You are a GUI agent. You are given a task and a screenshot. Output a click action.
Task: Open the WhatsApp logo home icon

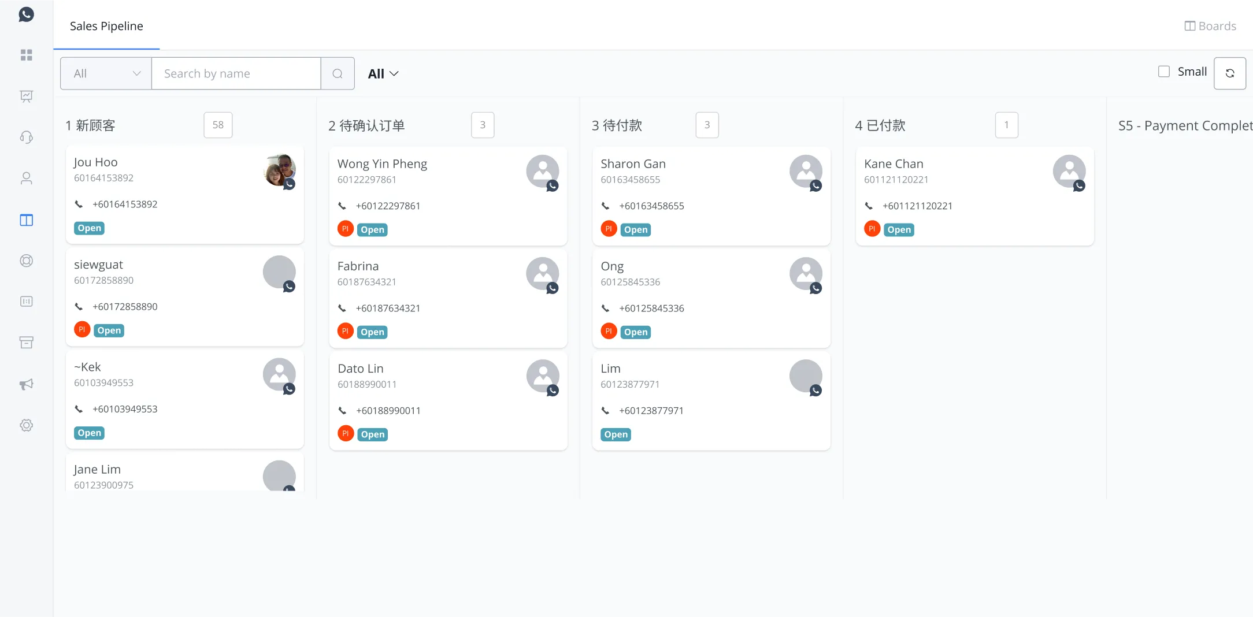tap(26, 14)
